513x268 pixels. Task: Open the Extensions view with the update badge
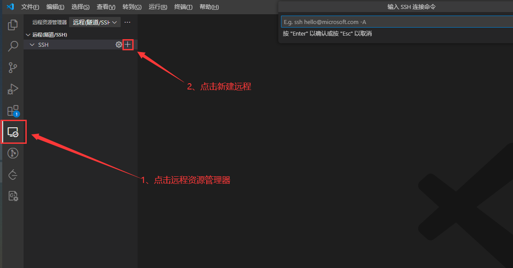(13, 111)
